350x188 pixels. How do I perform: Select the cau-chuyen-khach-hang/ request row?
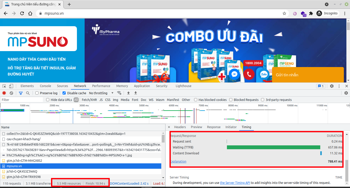pyautogui.click(x=81, y=139)
